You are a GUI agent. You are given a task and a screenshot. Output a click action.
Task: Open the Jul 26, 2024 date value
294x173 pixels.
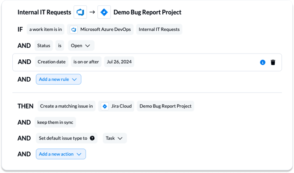[119, 62]
